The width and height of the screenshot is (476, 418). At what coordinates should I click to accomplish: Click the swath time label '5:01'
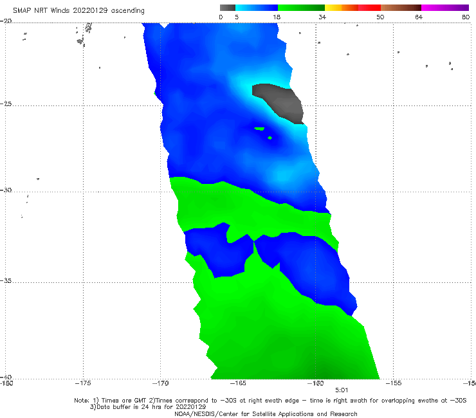[342, 390]
